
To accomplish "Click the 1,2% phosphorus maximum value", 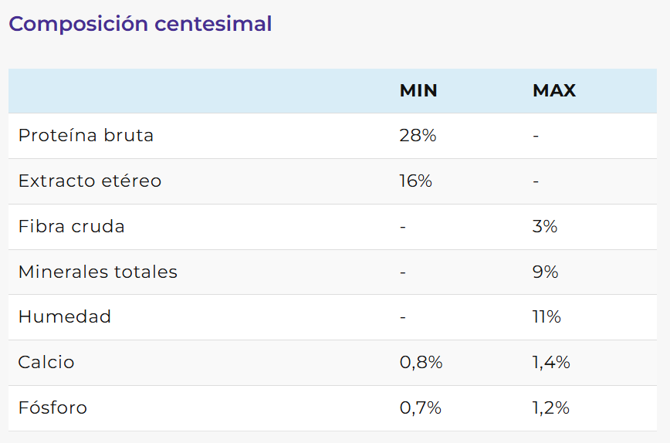I will pos(551,408).
